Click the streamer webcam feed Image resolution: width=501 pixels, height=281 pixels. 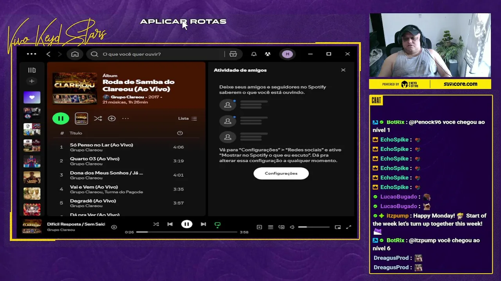point(430,45)
